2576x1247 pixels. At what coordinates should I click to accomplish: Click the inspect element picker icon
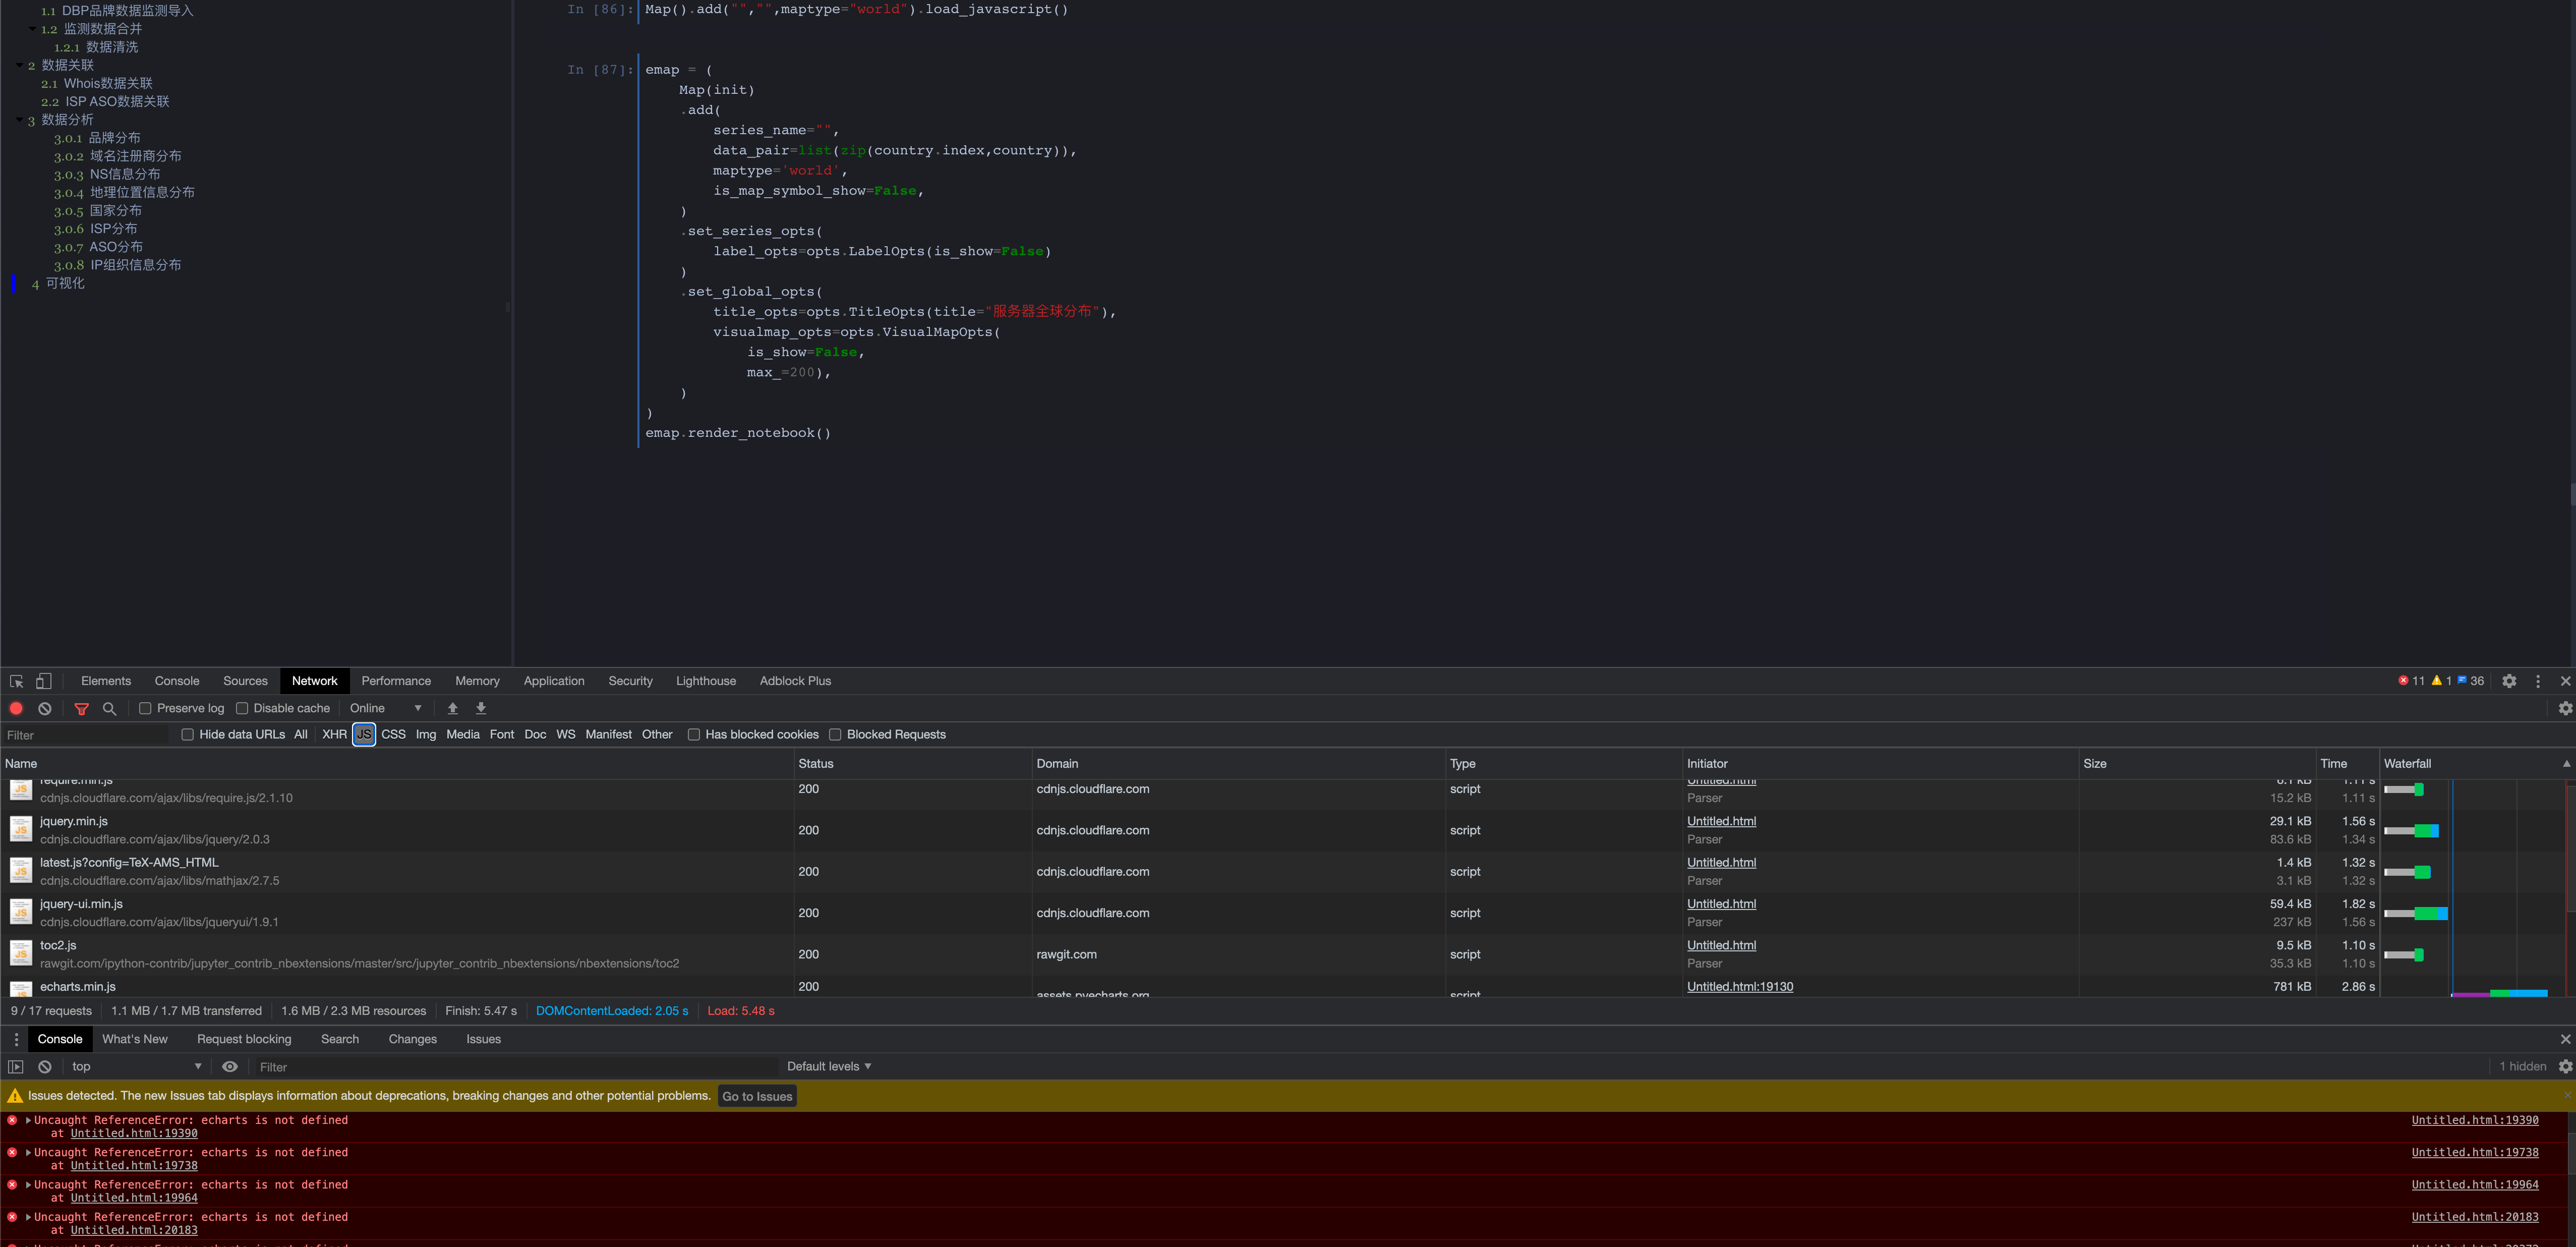tap(16, 681)
